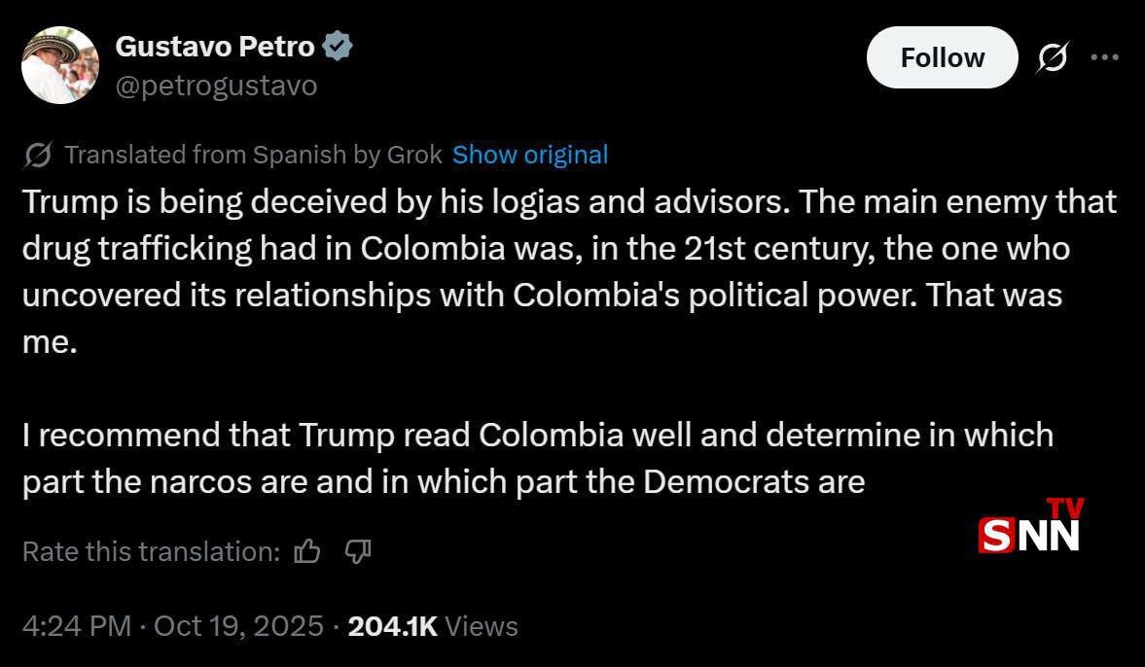Open the @petrogustavo handle link
The width and height of the screenshot is (1145, 667).
click(x=216, y=87)
